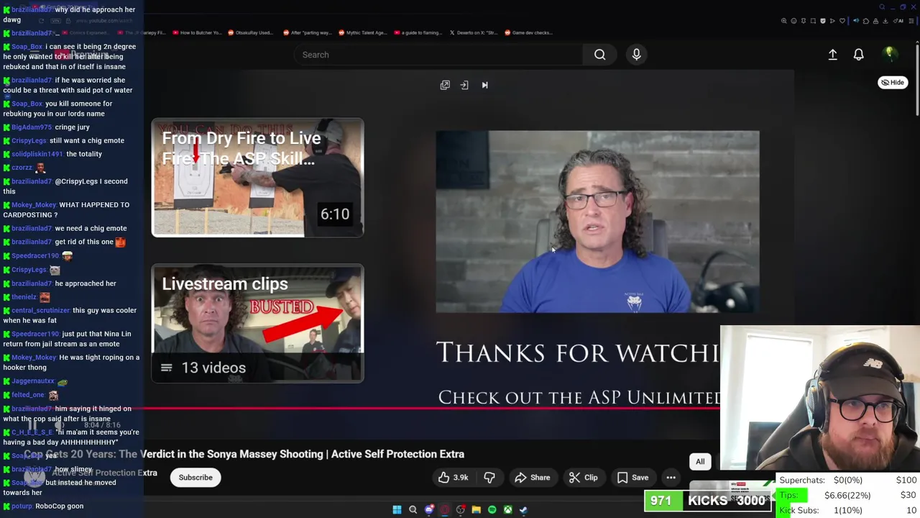
Task: Open 'Game dev checks...' bookmark
Action: coord(528,32)
